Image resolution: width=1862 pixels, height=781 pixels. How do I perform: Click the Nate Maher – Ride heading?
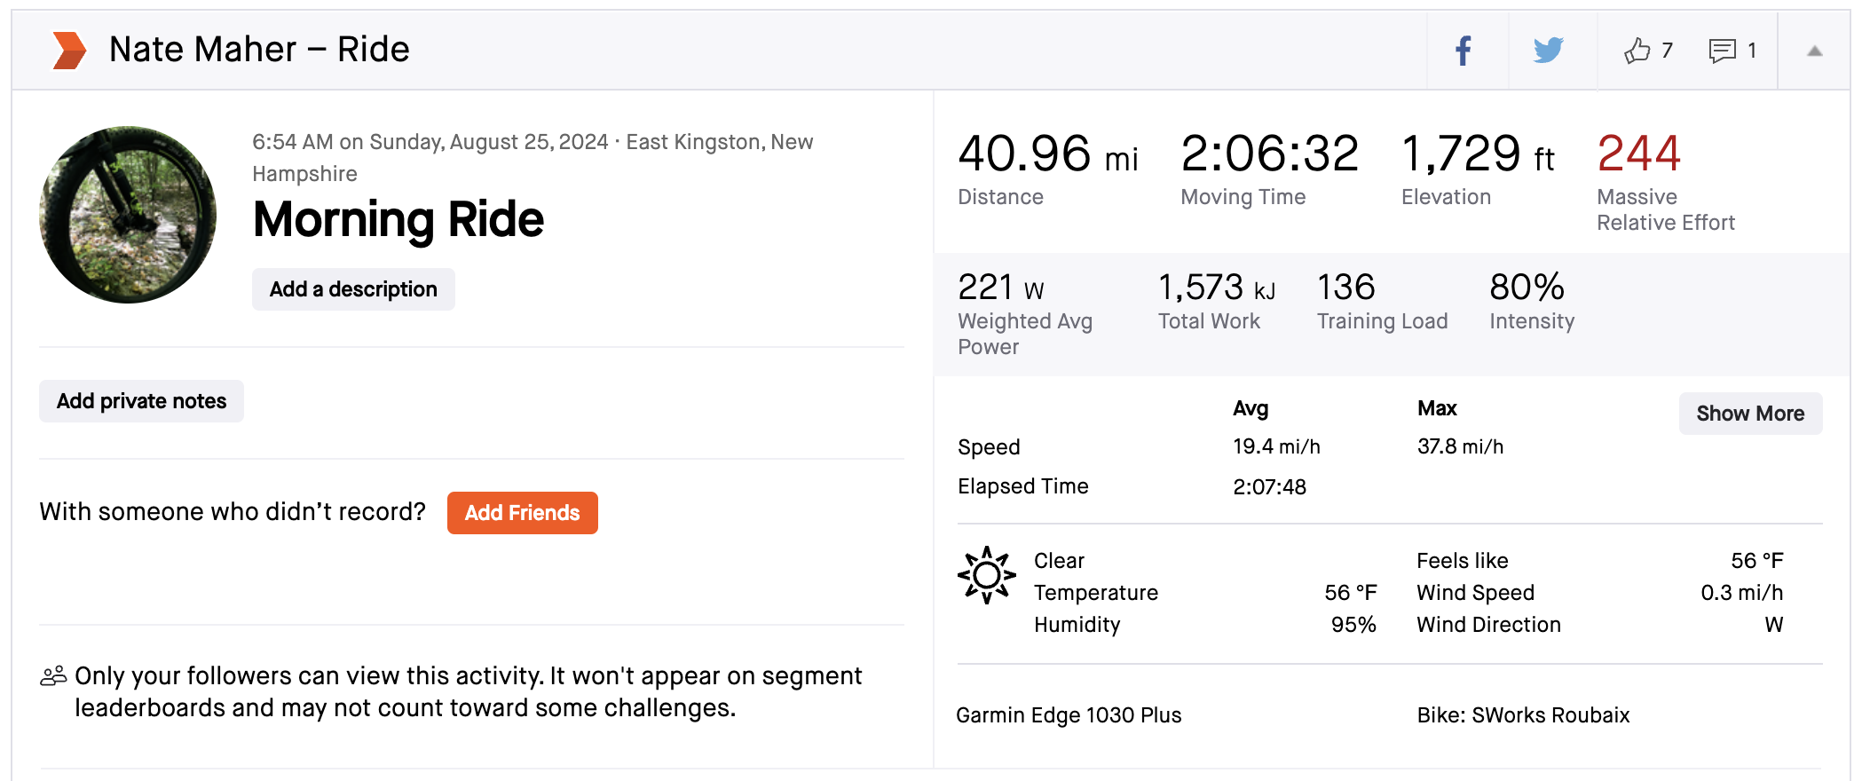pos(259,50)
